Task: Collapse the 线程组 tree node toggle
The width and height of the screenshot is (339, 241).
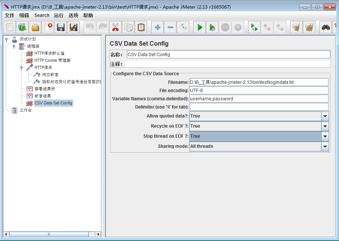Action: [x=14, y=46]
